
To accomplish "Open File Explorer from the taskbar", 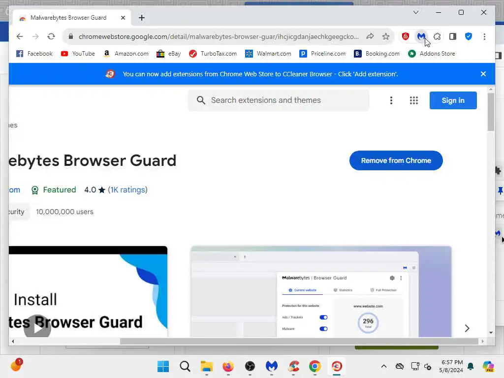I will pos(206,366).
